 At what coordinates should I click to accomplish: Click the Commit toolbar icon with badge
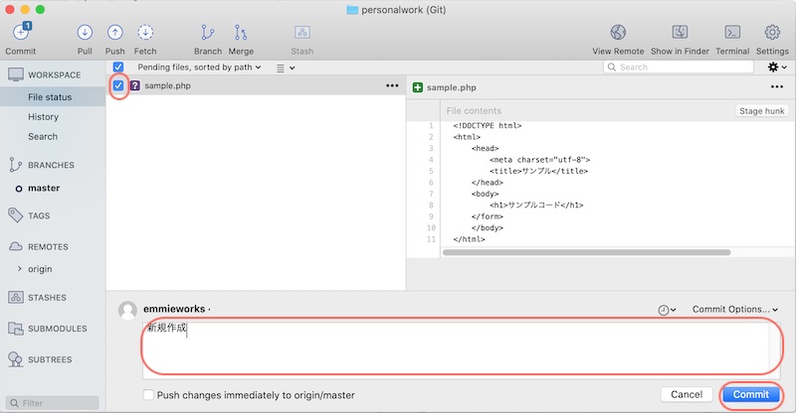(21, 32)
